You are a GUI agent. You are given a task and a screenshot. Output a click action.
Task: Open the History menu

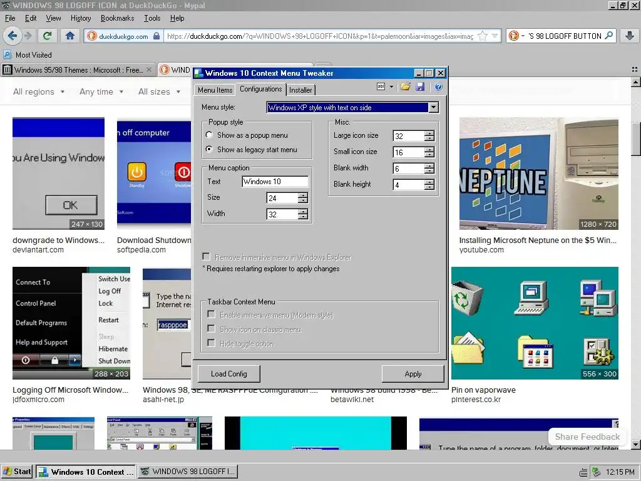click(81, 18)
